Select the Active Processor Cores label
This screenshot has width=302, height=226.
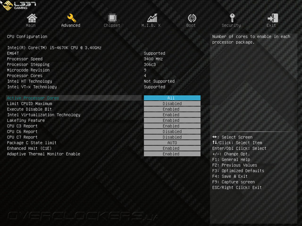click(33, 98)
